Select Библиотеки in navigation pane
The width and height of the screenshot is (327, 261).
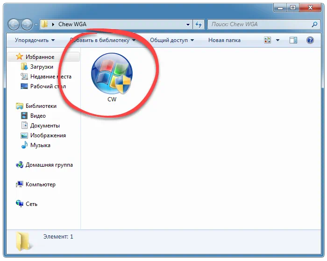(x=41, y=106)
